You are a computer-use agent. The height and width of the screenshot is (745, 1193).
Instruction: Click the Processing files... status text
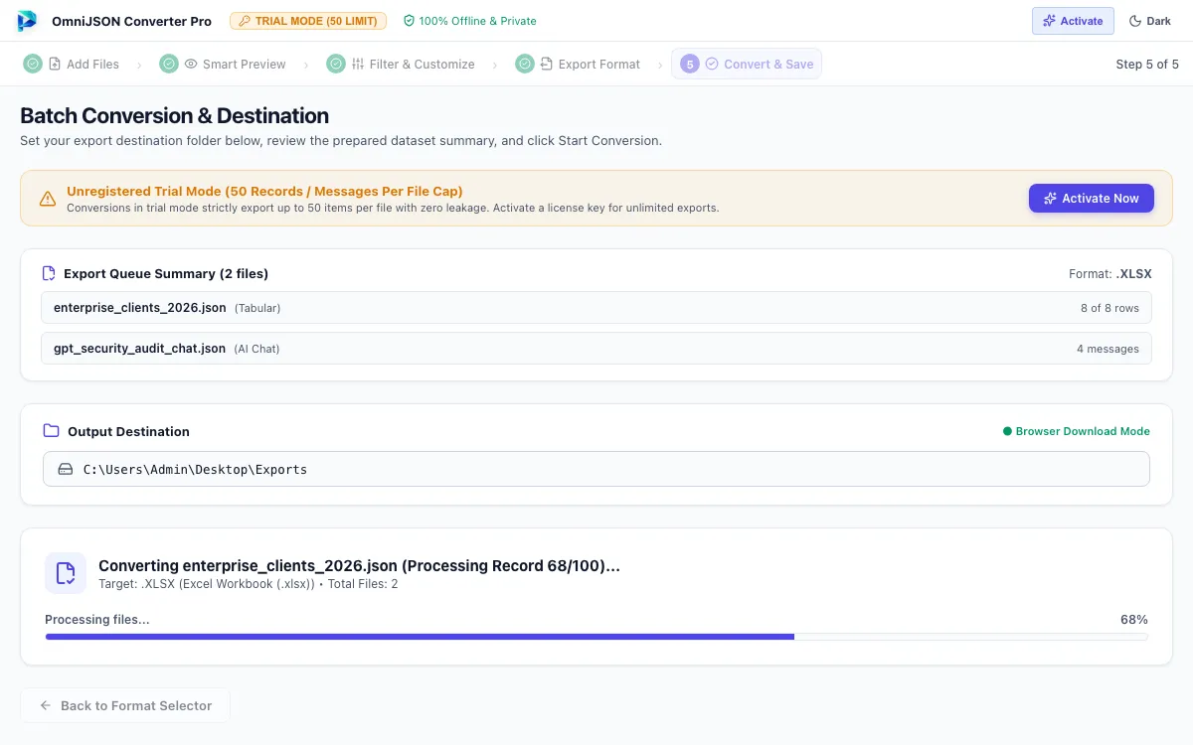coord(97,620)
